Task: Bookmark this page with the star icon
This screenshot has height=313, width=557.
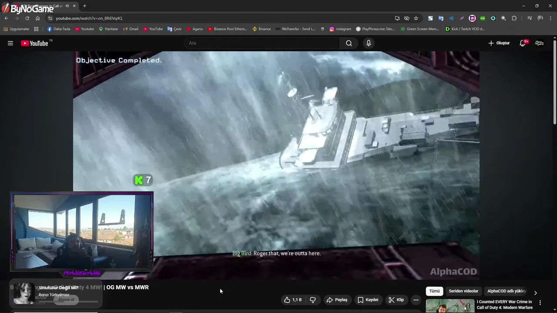Action: [x=416, y=18]
